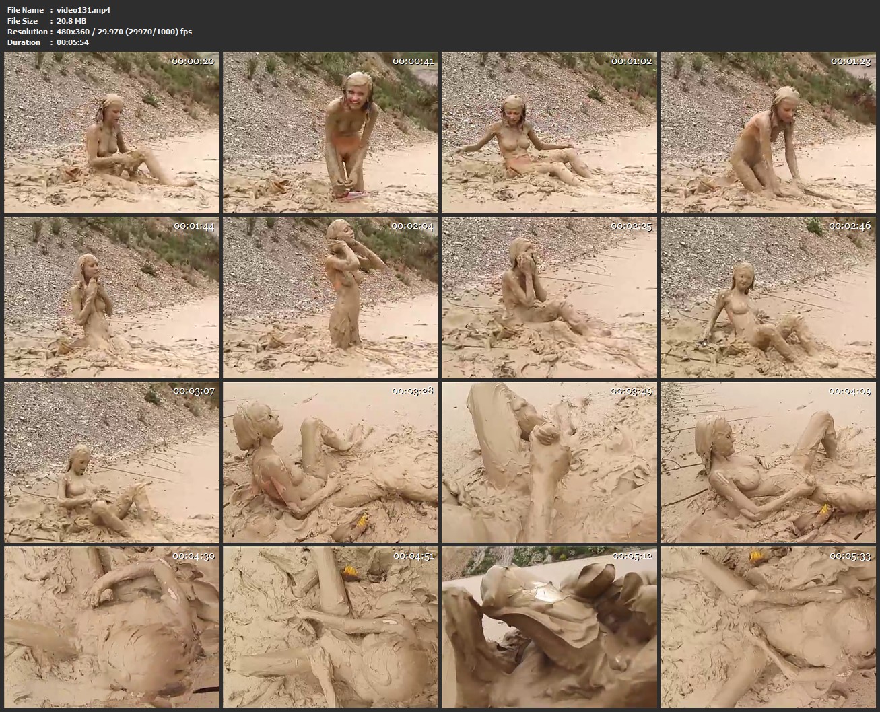Select the frame stamped 00:01:44
Image resolution: width=880 pixels, height=712 pixels.
tap(112, 297)
